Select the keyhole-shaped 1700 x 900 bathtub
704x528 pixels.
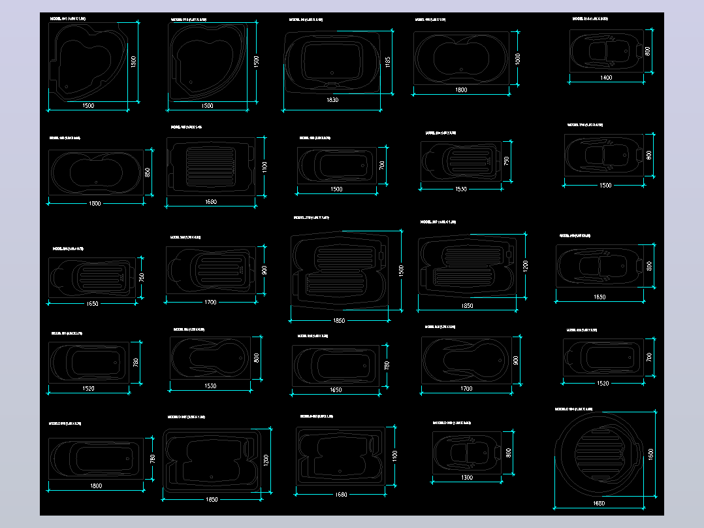point(466,361)
